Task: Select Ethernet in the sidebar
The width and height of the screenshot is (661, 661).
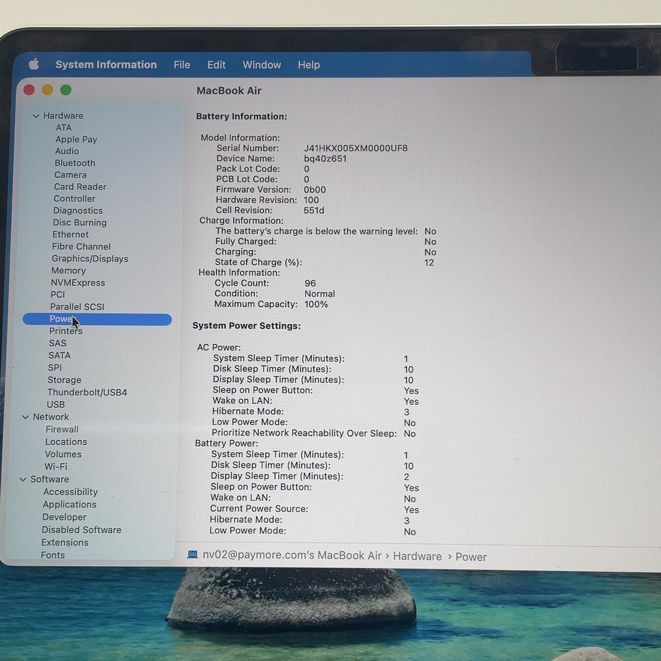Action: [x=71, y=235]
